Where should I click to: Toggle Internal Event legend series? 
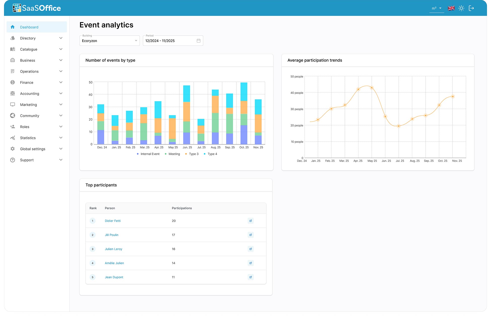(x=148, y=154)
